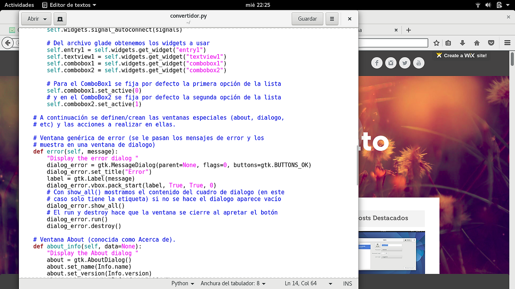
Task: Open the Editor de textos app menu
Action: [69, 5]
